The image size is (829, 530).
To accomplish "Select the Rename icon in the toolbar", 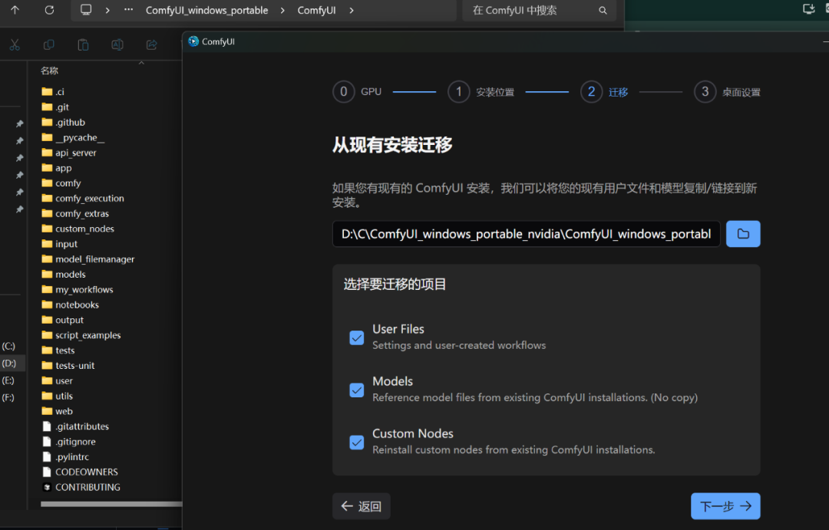I will [117, 44].
